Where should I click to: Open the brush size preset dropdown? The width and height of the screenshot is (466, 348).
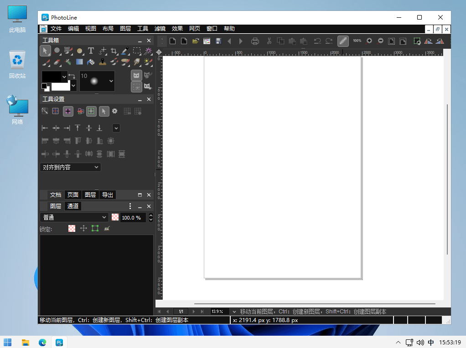coord(111,81)
